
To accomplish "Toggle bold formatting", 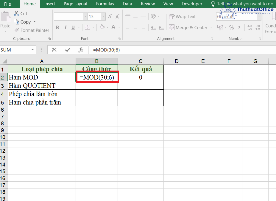I will pyautogui.click(x=57, y=27).
